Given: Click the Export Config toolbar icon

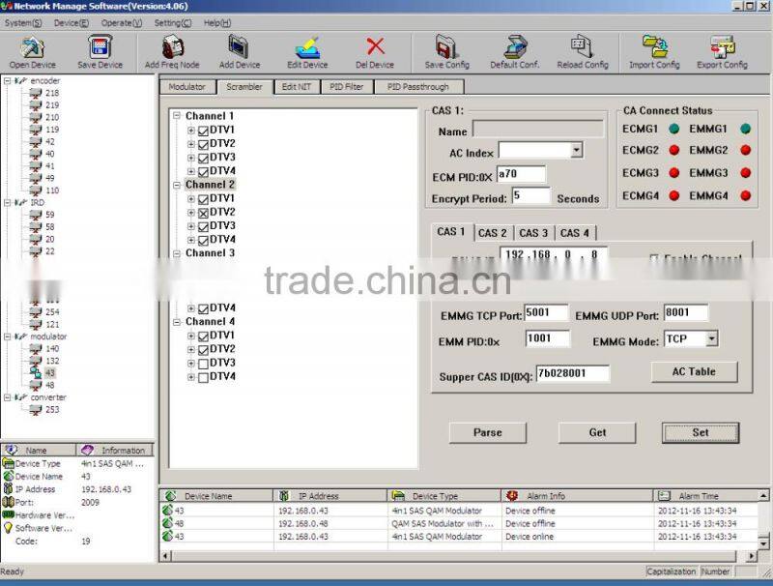Looking at the screenshot, I should click(x=721, y=48).
